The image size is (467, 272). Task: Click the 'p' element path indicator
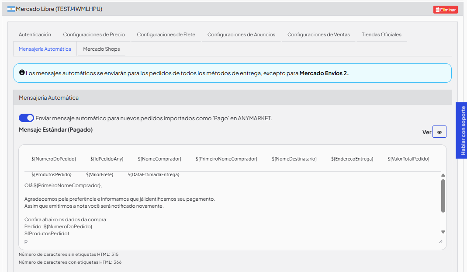pyautogui.click(x=26, y=241)
